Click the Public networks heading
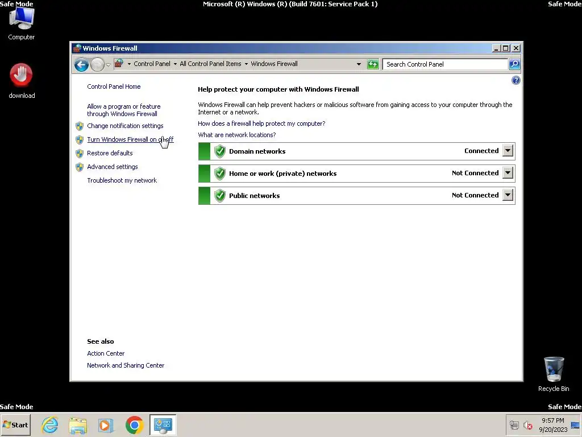This screenshot has height=437, width=582. point(254,196)
